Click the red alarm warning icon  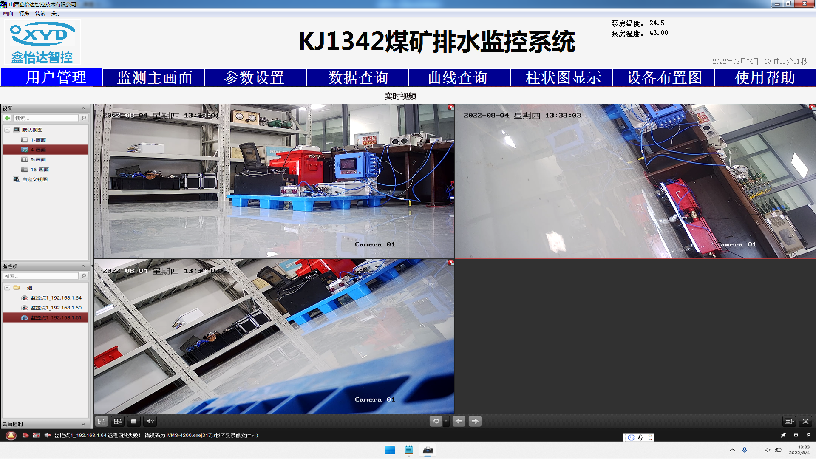coord(11,435)
